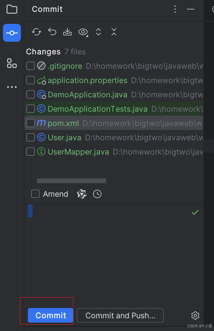Click the green inspection checkmark
This screenshot has height=331, width=214.
point(195,212)
